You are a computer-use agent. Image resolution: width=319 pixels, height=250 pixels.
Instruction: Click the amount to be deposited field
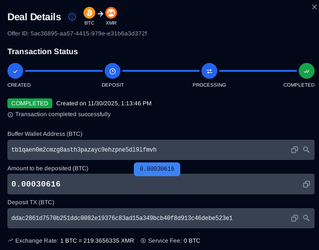tap(148, 184)
